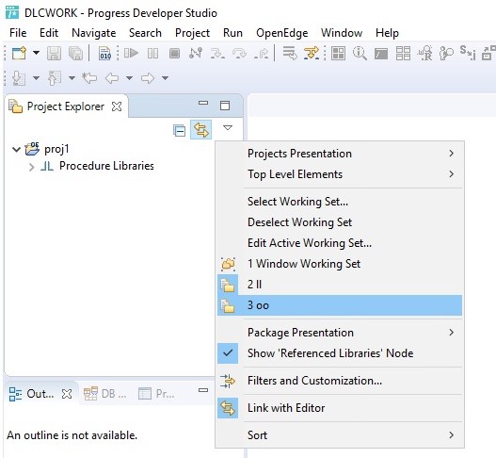
Task: Toggle Link with Editor menu entry
Action: point(340,408)
